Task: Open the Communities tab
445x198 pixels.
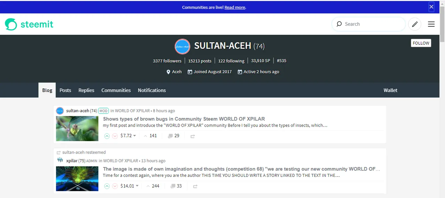Action: [116, 90]
